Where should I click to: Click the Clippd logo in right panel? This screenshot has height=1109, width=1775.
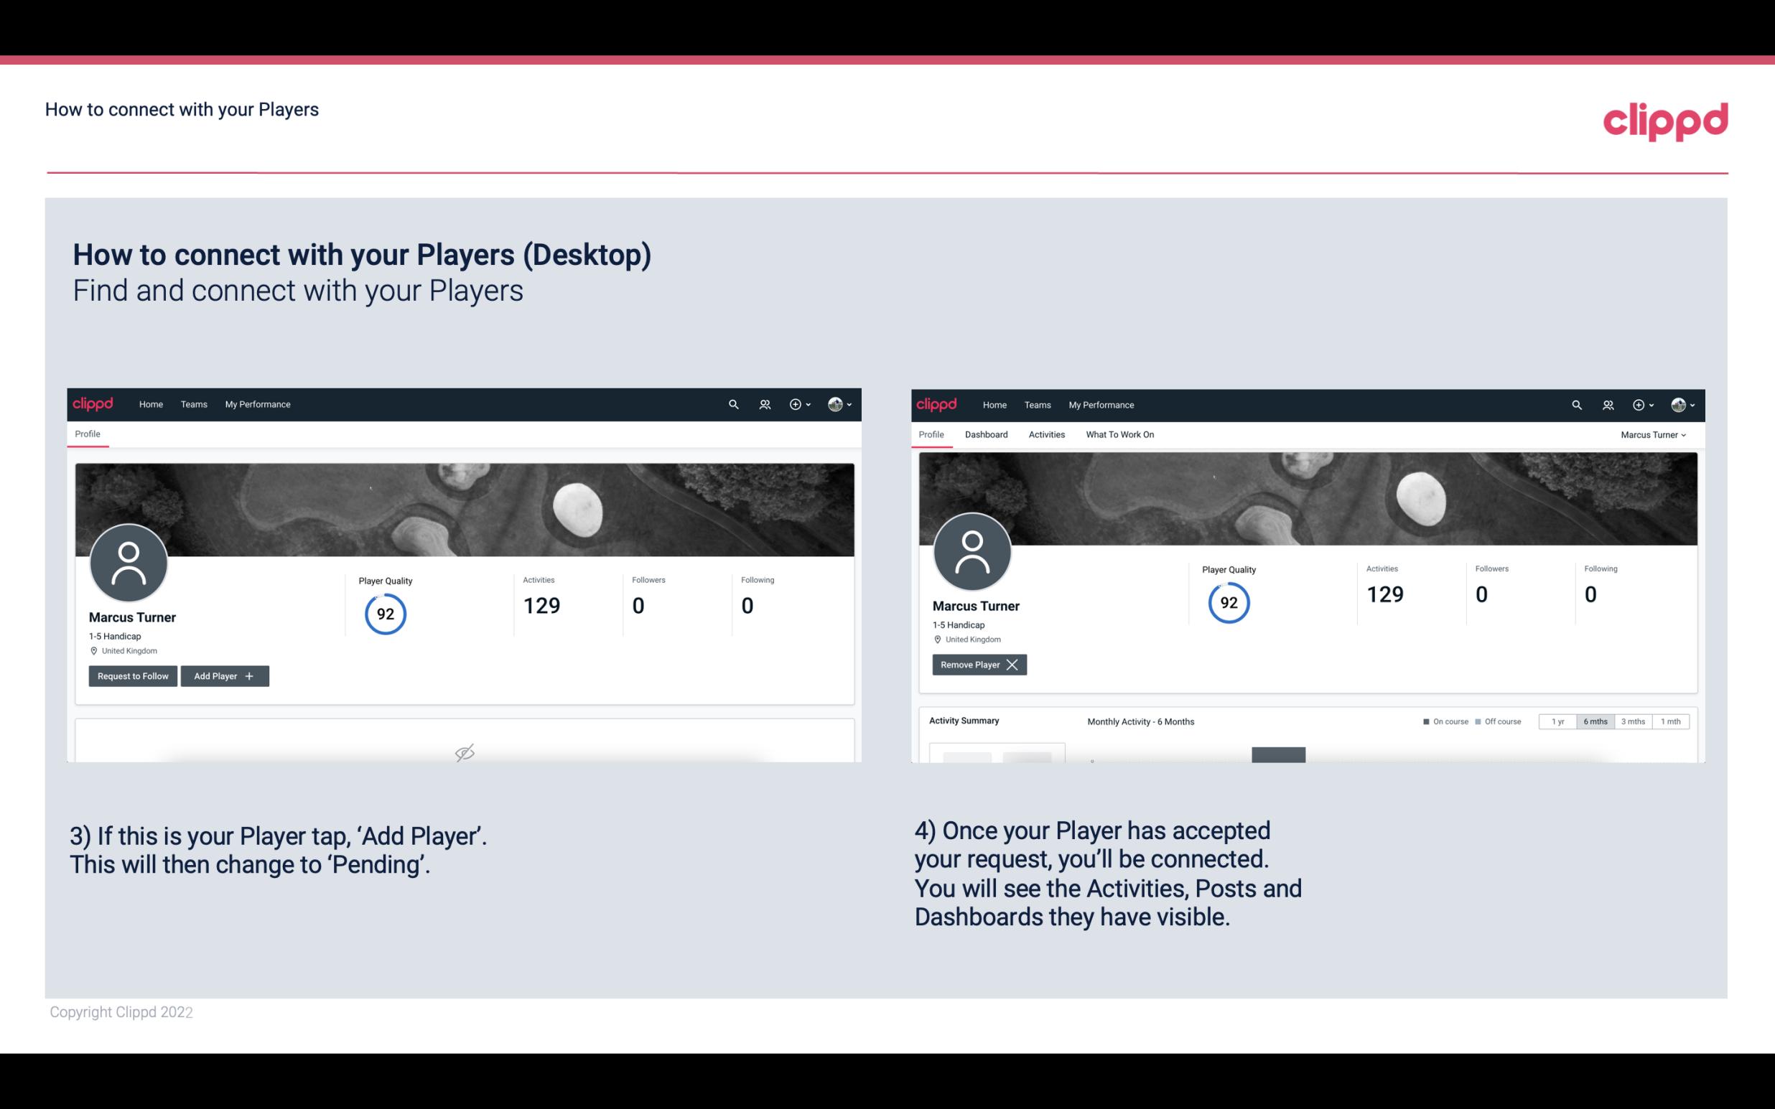pyautogui.click(x=937, y=405)
